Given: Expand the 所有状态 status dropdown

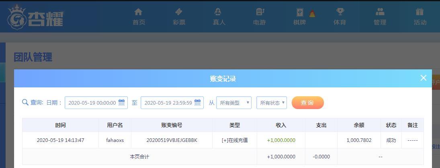Looking at the screenshot, I should coord(272,103).
